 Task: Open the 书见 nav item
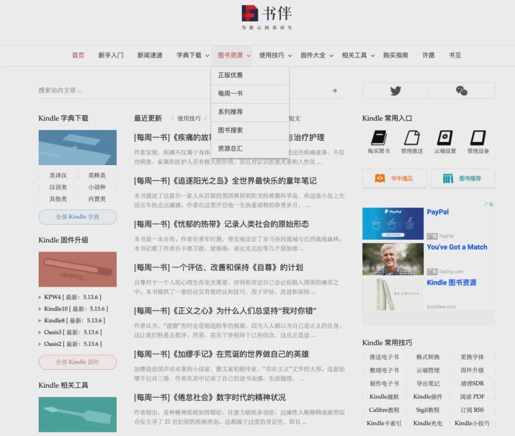point(455,55)
